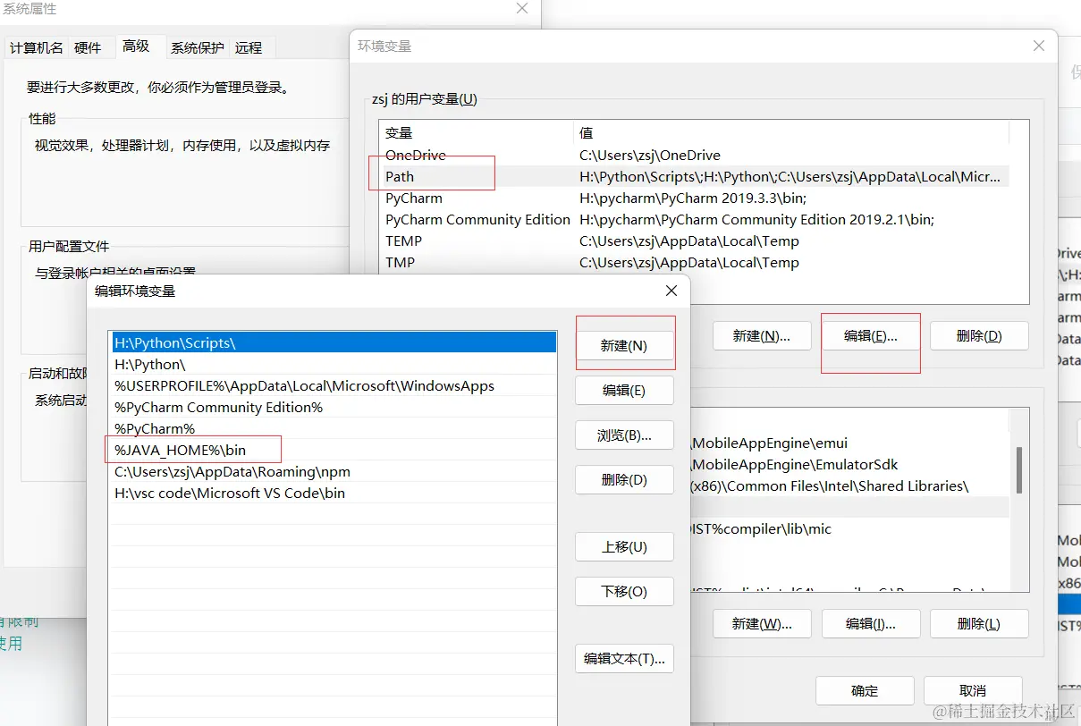
Task: Select the Roaming\npm path entry
Action: coord(334,471)
